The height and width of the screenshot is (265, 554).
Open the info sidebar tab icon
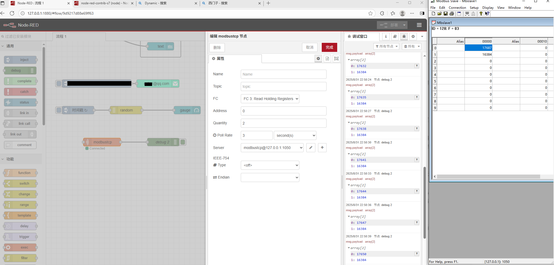click(x=386, y=36)
